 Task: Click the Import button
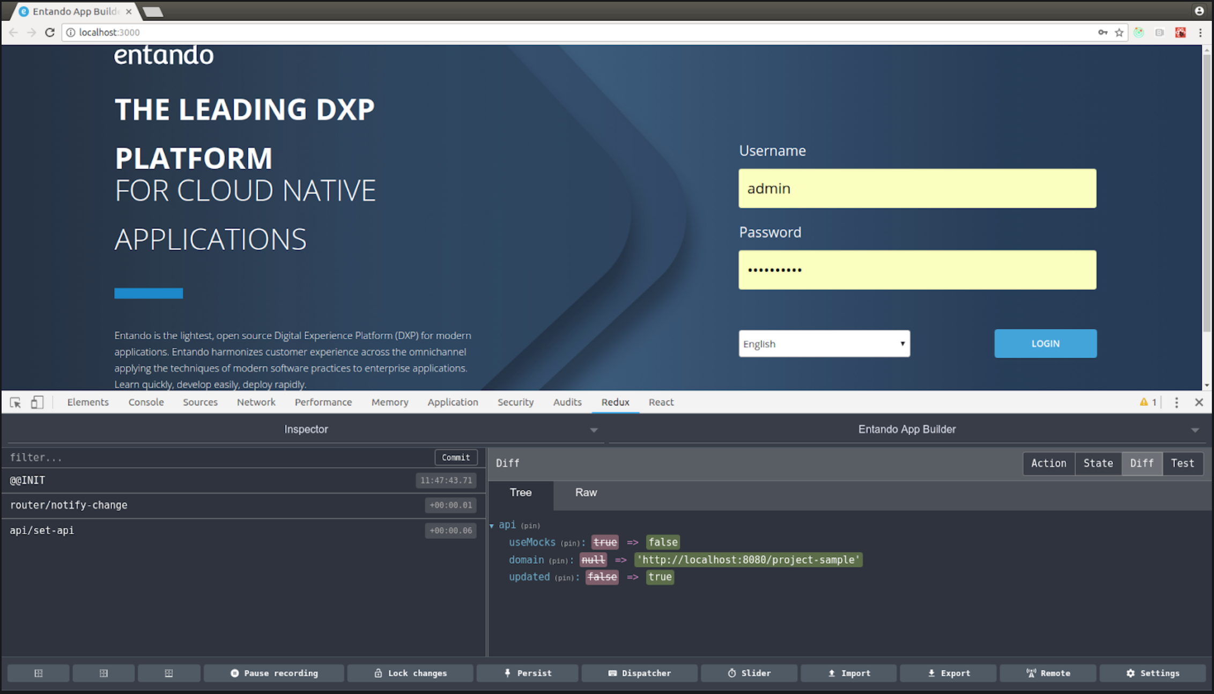849,673
